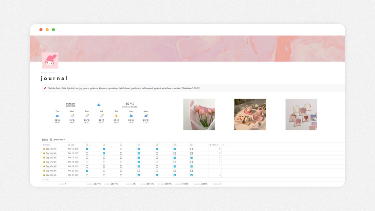Open the Checked 0% footer calculation
This screenshot has width=375, height=211.
(x=131, y=184)
